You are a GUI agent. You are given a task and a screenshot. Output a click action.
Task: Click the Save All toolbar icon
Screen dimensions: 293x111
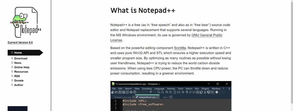(x=124, y=92)
